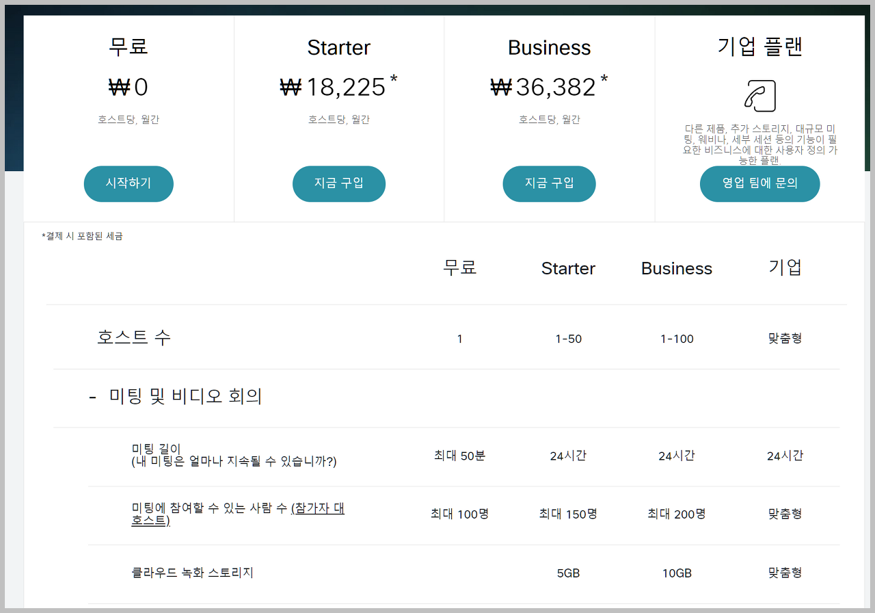Click the 5GB storage value
This screenshot has height=613, width=875.
click(568, 573)
